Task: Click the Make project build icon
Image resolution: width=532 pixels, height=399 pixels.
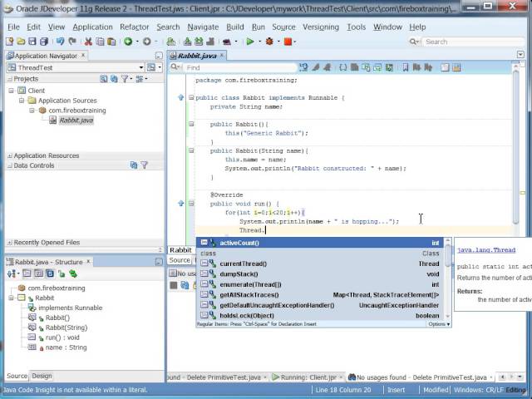Action: (x=187, y=42)
